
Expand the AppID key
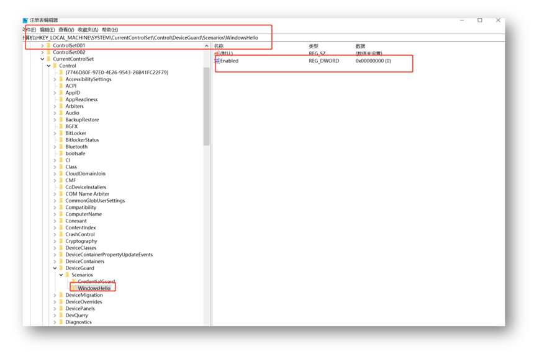[55, 92]
